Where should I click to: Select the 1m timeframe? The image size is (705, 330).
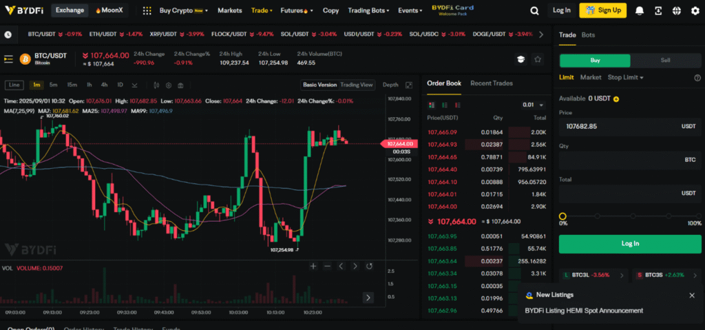(x=36, y=85)
